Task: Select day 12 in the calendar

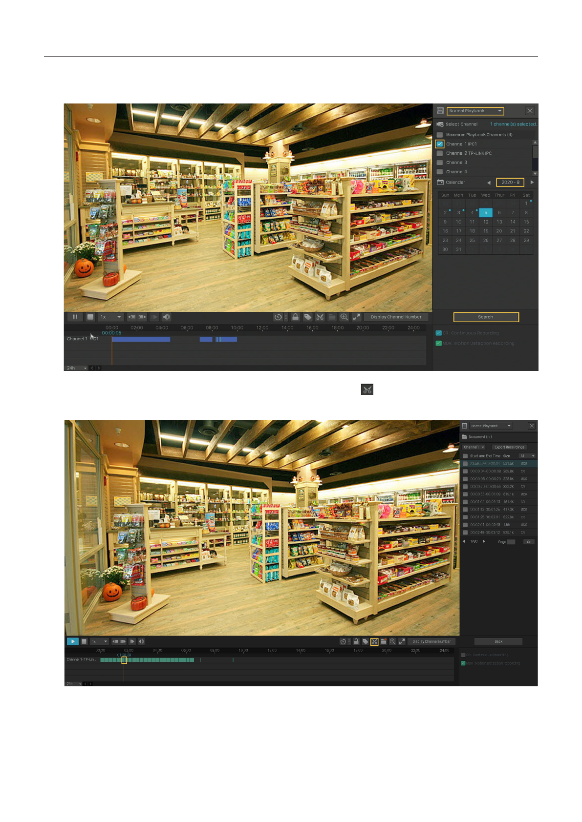Action: (x=486, y=222)
